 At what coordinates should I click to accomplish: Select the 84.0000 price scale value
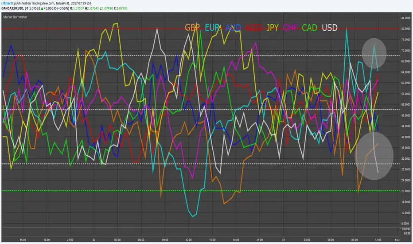[405, 18]
